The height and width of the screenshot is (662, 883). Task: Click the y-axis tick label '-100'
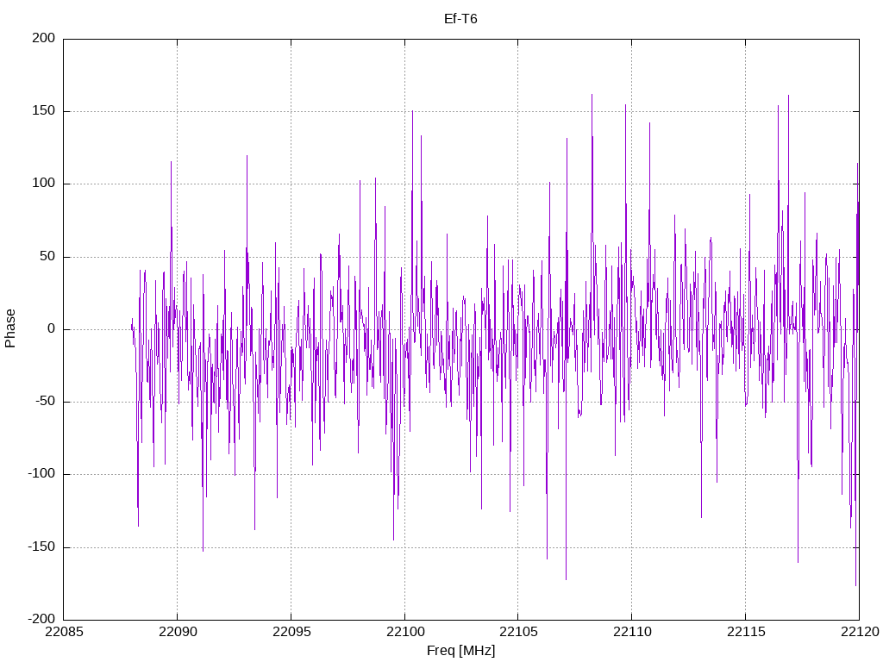[41, 474]
